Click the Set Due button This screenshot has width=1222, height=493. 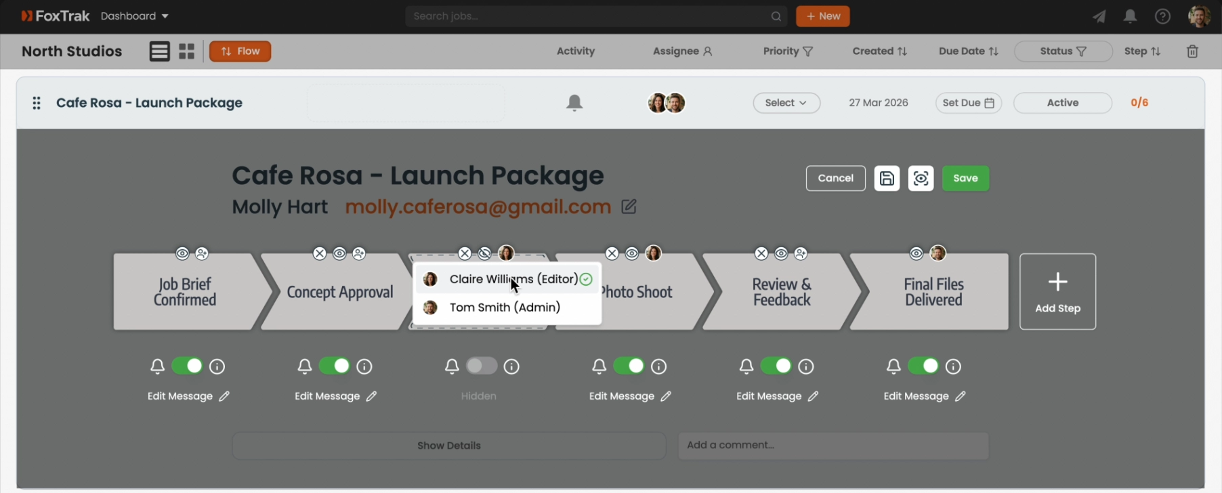969,103
